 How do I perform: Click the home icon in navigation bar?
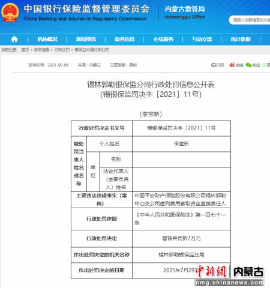point(14,39)
